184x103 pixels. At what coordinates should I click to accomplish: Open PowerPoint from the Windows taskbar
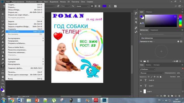[x=37, y=100]
